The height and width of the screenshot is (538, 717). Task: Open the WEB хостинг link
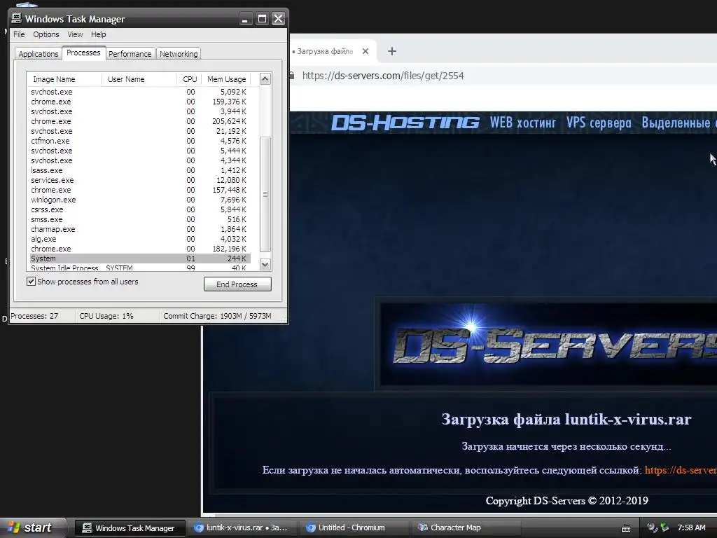(x=522, y=123)
